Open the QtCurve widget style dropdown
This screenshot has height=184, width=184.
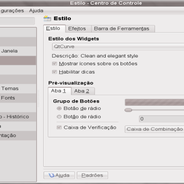coord(118,46)
